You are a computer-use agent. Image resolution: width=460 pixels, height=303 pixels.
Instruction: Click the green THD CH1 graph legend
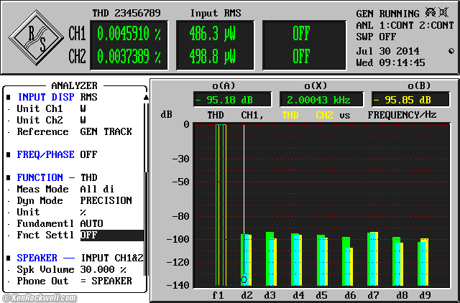[x=236, y=115]
